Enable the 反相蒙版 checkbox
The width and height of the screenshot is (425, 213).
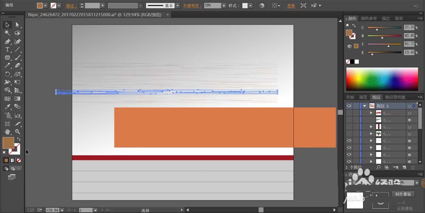393,208
